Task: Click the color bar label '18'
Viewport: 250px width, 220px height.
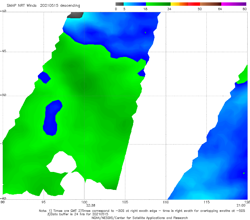Action: 145,9
